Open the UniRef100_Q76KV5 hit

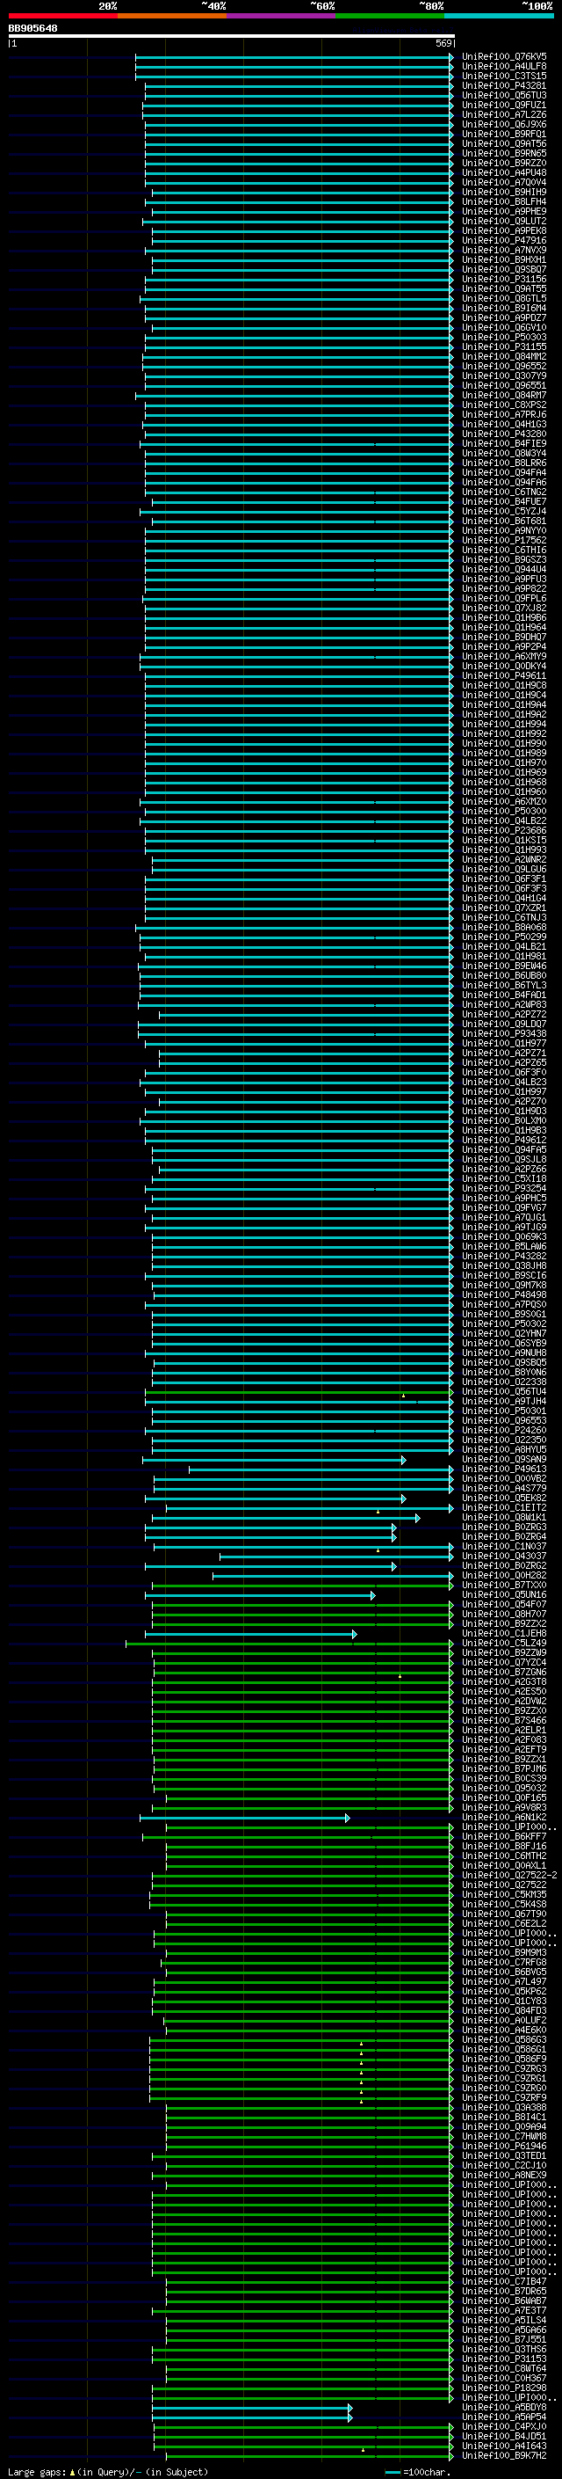504,57
